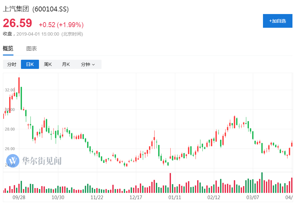Click the 12/17 date axis label
The width and height of the screenshot is (299, 205).
pos(136,197)
